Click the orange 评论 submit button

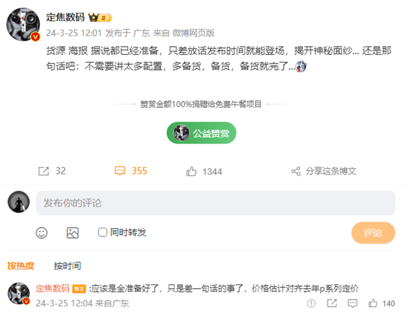point(373,233)
